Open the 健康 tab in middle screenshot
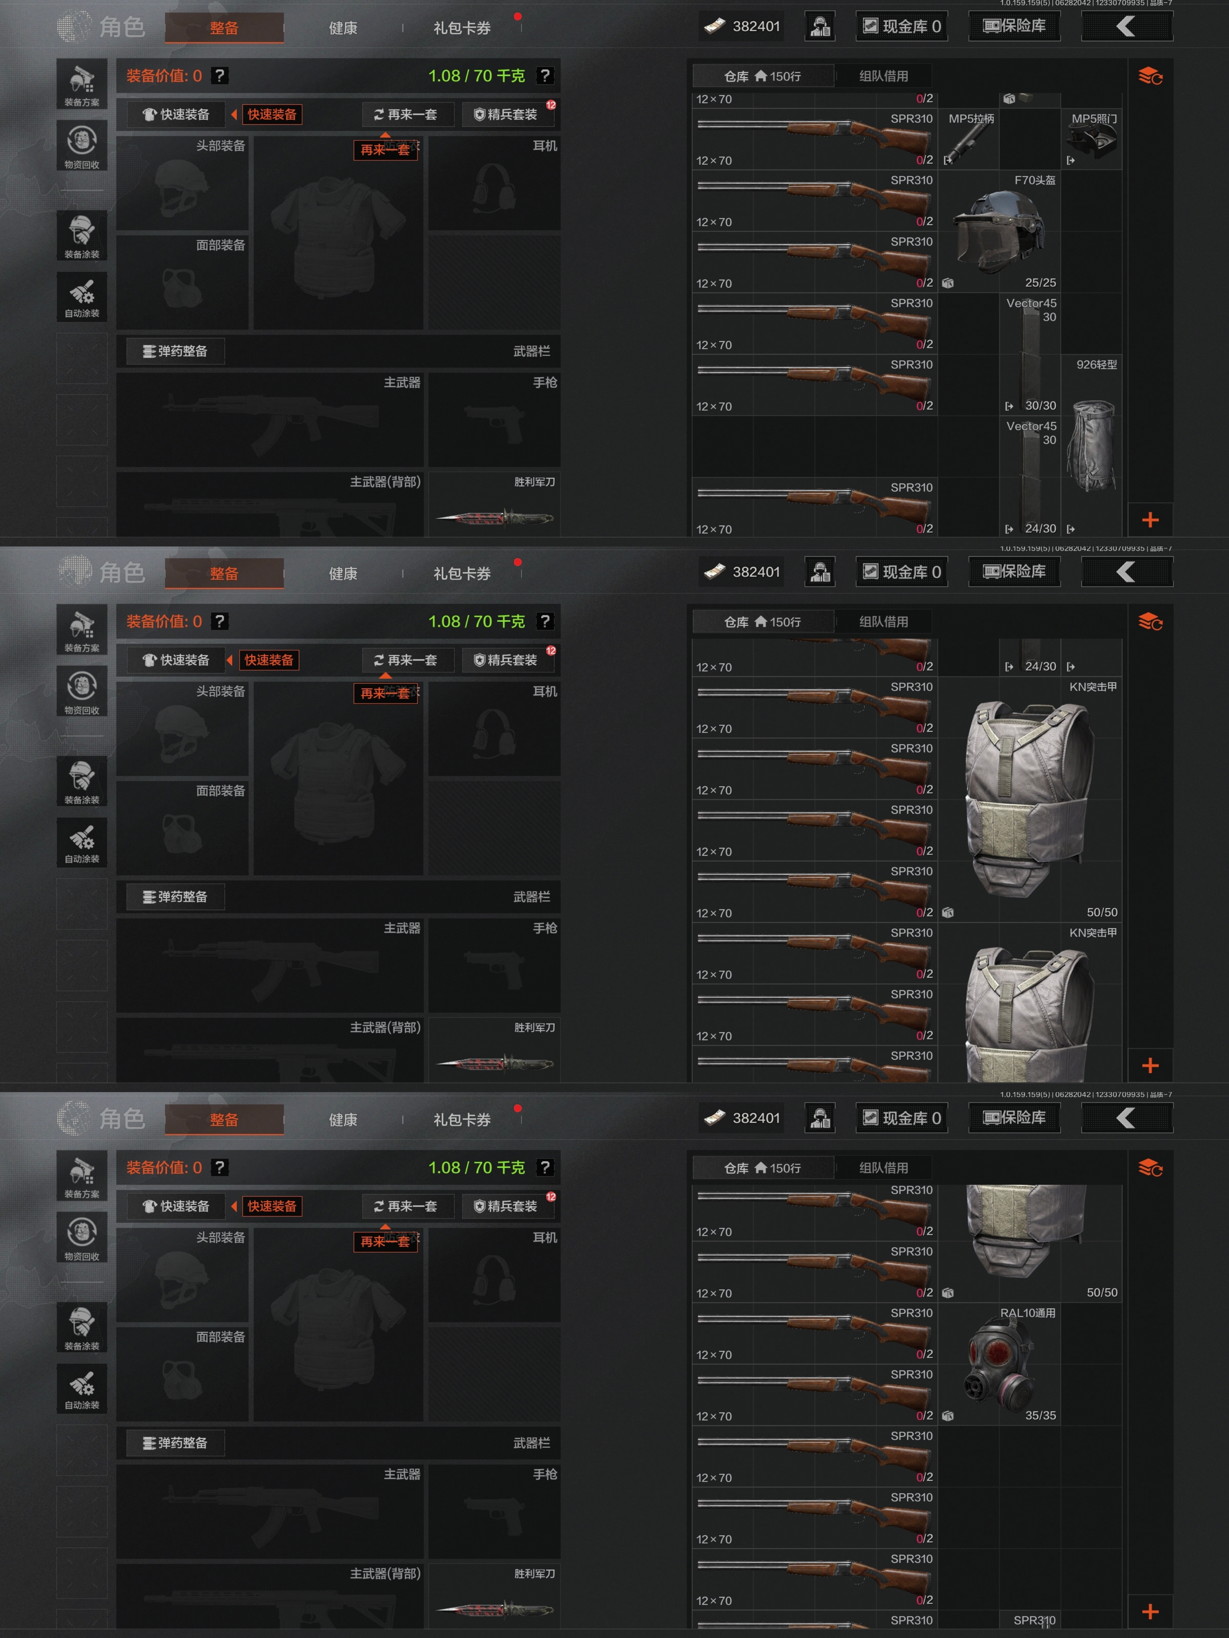 (x=343, y=573)
